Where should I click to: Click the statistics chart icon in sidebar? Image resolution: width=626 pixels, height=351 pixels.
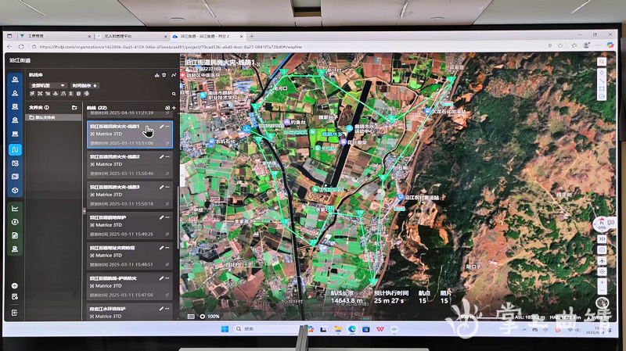(15, 209)
